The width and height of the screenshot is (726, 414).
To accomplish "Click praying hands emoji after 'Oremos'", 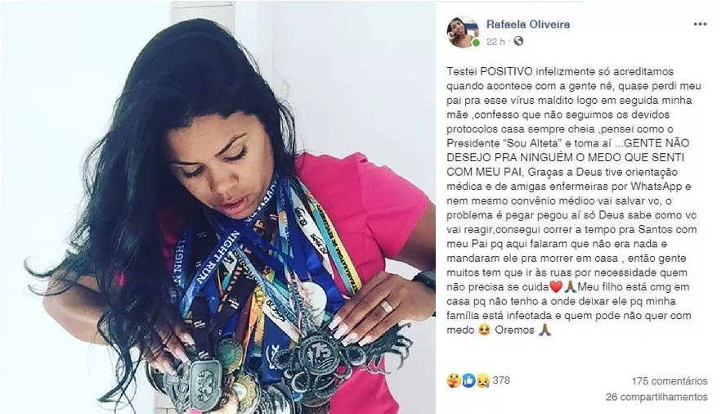I will [x=544, y=330].
